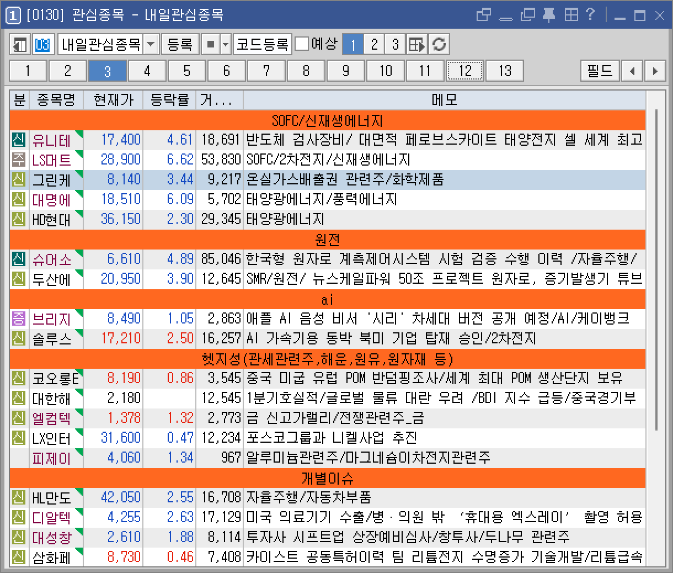Select the stock name HD현대
The height and width of the screenshot is (573, 673).
click(x=51, y=220)
